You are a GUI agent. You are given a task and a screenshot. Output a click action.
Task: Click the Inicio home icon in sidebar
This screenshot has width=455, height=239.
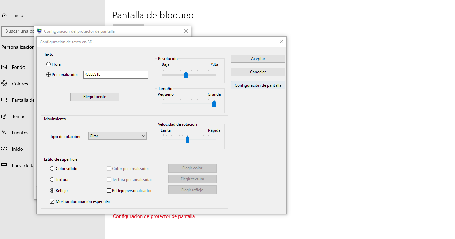tap(4, 15)
